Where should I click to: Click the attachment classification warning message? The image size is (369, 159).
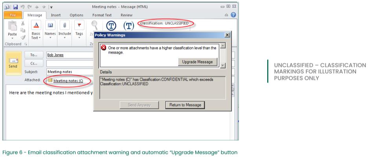162,50
